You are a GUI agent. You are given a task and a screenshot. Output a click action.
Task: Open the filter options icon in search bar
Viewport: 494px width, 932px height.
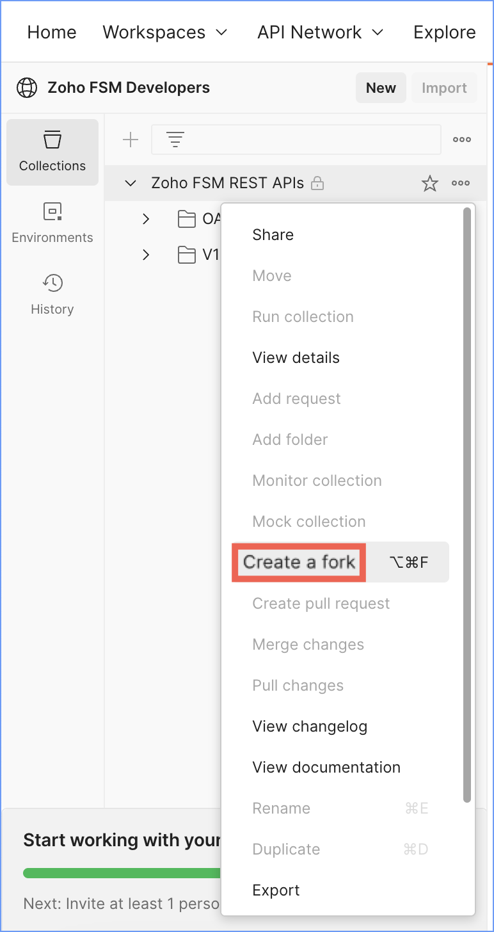pos(175,139)
